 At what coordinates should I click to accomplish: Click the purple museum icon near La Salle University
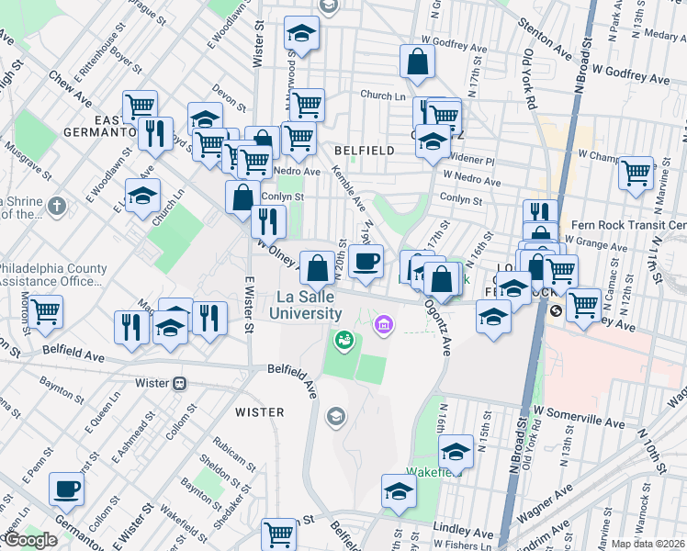click(x=384, y=325)
